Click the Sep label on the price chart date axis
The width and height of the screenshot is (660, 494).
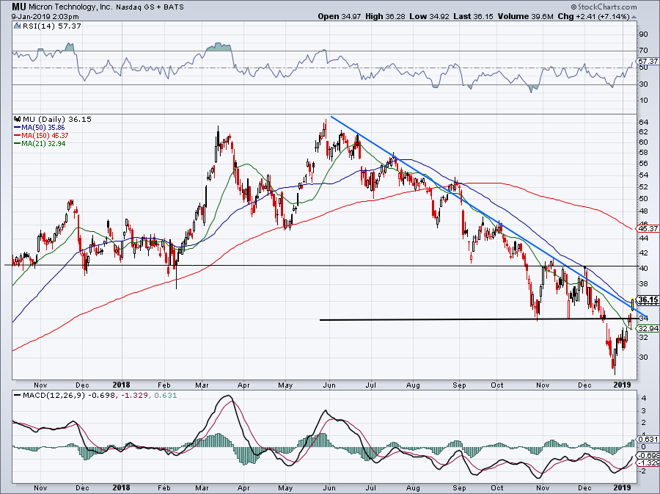[459, 385]
